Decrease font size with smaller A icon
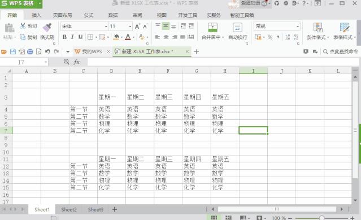The image size is (361, 220). (146, 26)
